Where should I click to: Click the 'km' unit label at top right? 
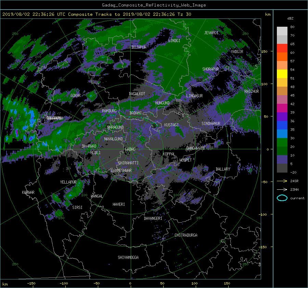point(268,14)
